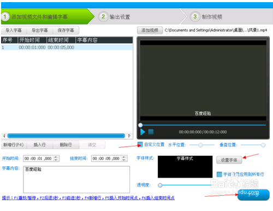Screen dimensions: 273x211
Task: Click the 添加视频 button
Action: (150, 30)
